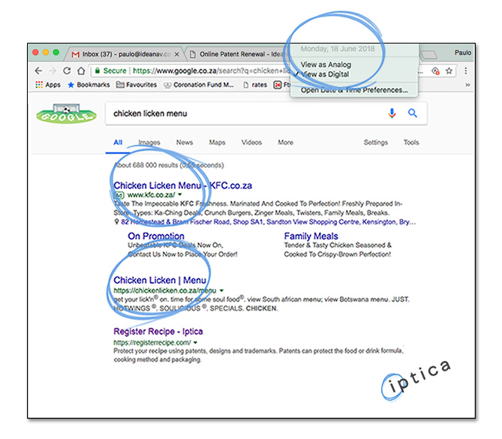The height and width of the screenshot is (439, 502).
Task: Open the Chicken Licken | Menu result
Action: click(x=160, y=280)
